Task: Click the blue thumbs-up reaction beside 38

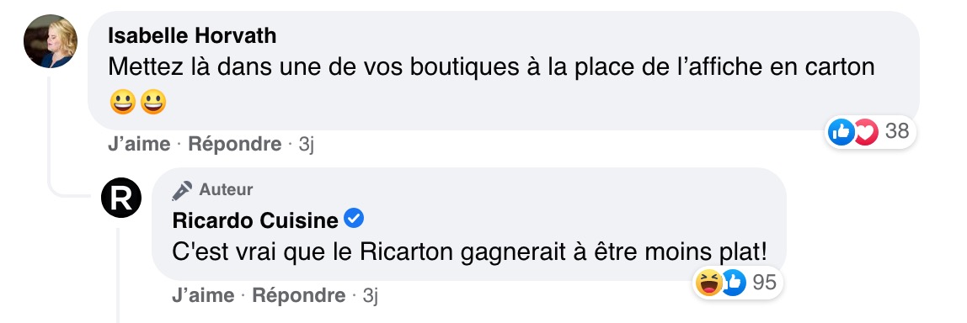Action: [841, 131]
